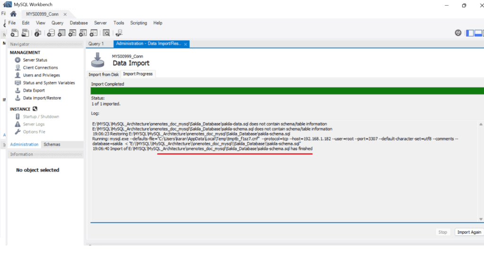Click the Data Import disk icon

[x=97, y=60]
